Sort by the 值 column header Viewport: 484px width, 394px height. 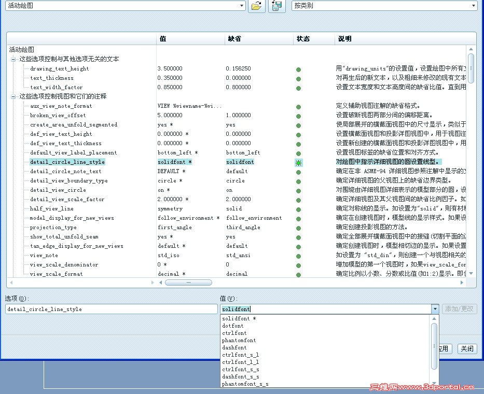pos(191,39)
